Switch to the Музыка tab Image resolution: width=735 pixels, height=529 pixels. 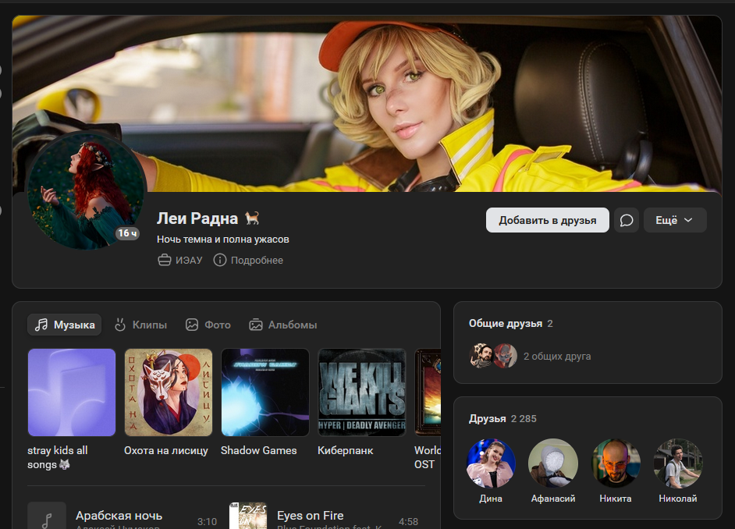pyautogui.click(x=64, y=325)
